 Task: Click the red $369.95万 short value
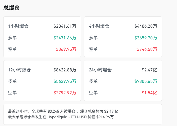click(66, 49)
